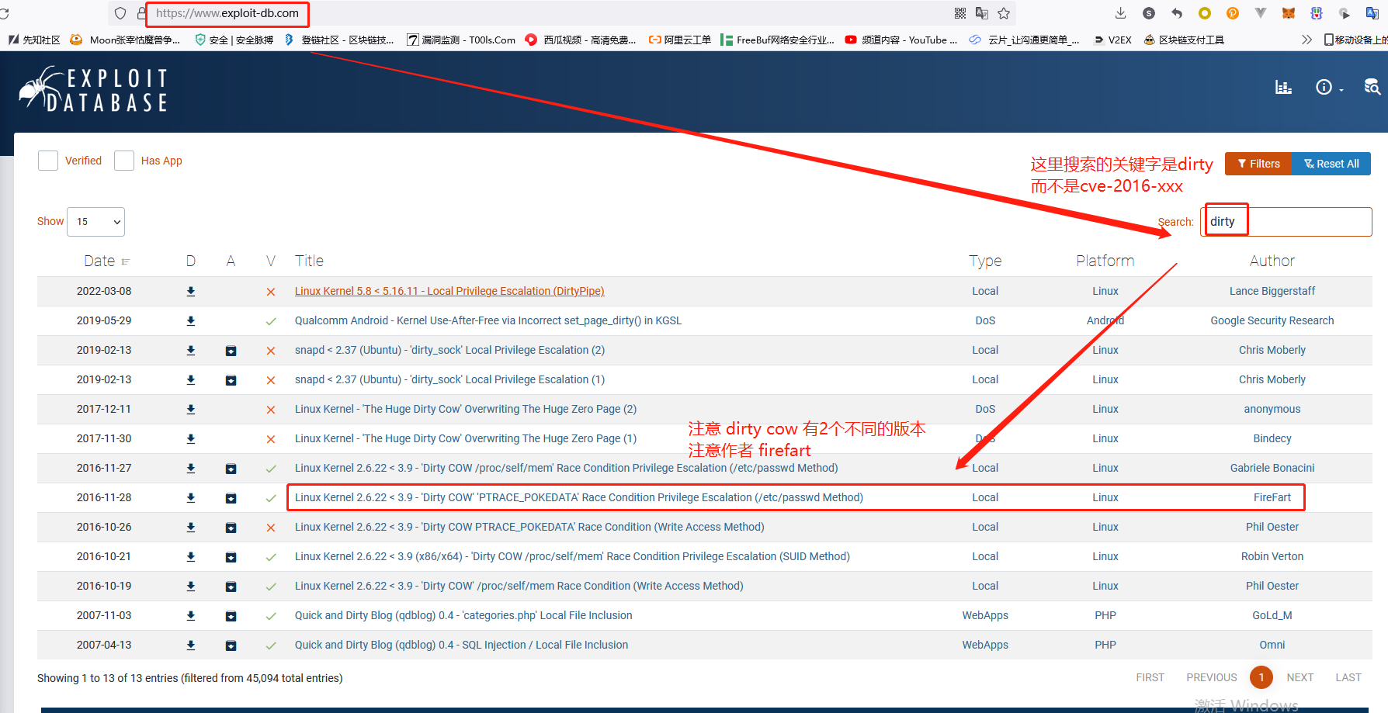Click the FIRST pagination button
1388x713 pixels.
(1150, 677)
